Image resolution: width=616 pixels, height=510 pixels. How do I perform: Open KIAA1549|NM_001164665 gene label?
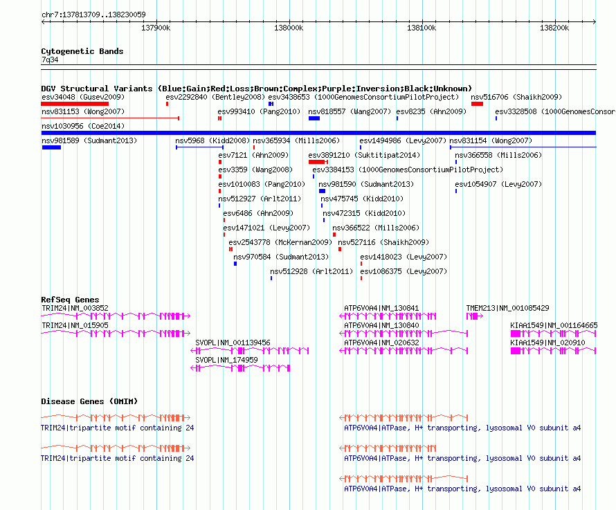click(x=554, y=325)
